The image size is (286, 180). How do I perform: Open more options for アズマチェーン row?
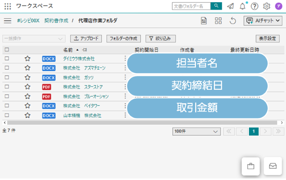tap(125, 68)
